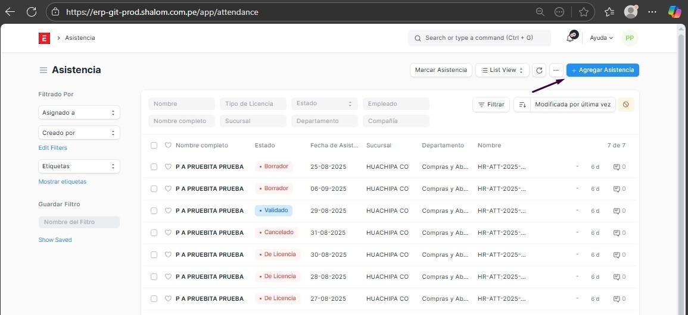The height and width of the screenshot is (315, 688).
Task: Click the refresh list icon button
Action: (539, 70)
